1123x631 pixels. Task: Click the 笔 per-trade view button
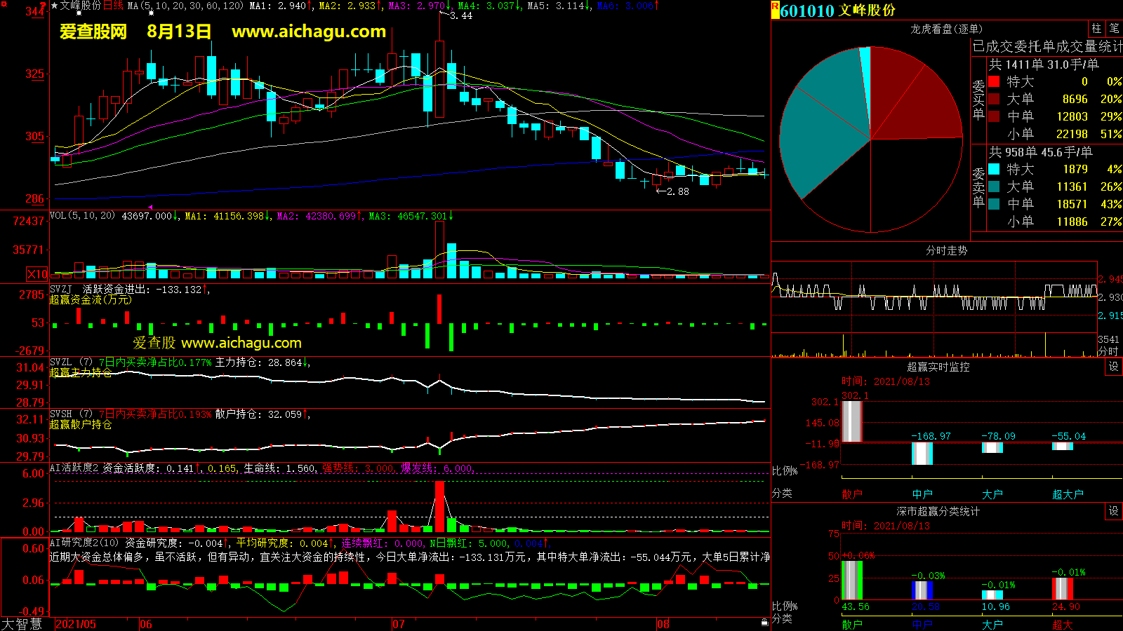[1114, 29]
